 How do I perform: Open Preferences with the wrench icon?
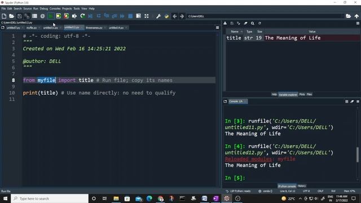pos(159,16)
